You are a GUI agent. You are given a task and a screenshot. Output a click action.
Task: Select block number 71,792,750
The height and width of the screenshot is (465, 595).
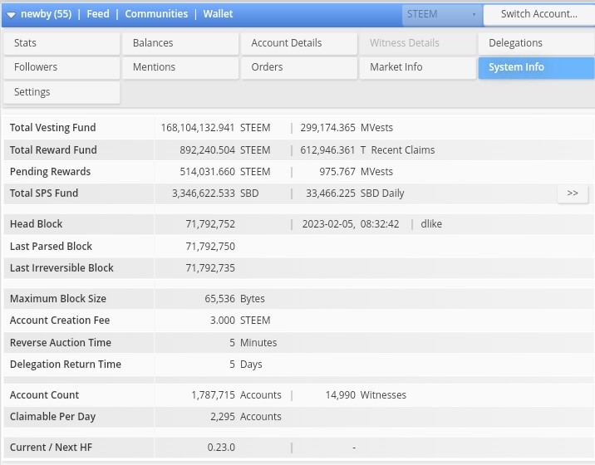[x=210, y=247]
